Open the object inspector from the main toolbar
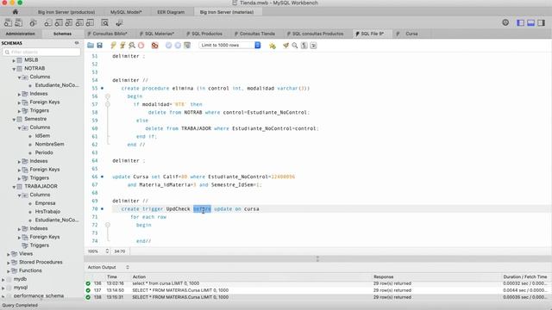This screenshot has height=310, width=552. [33, 23]
